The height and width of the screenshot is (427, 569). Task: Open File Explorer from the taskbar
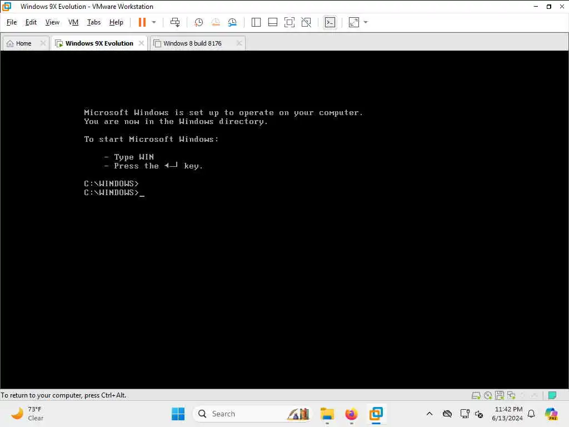(327, 414)
